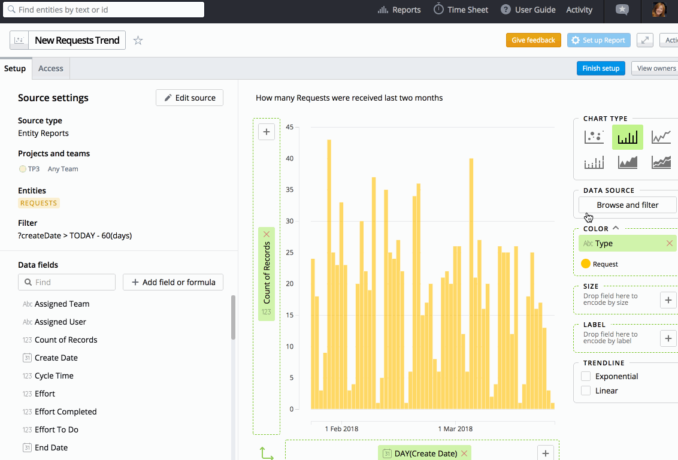Click Add field or formula
Screen dimensions: 678x460
tap(173, 282)
